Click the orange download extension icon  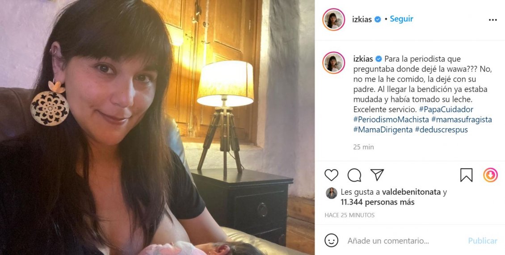click(x=490, y=175)
